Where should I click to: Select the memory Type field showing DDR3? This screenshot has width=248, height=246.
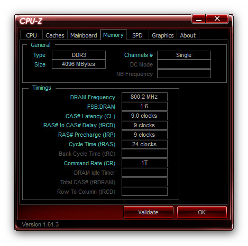coord(79,55)
